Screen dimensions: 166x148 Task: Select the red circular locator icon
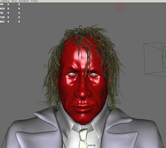[120, 7]
